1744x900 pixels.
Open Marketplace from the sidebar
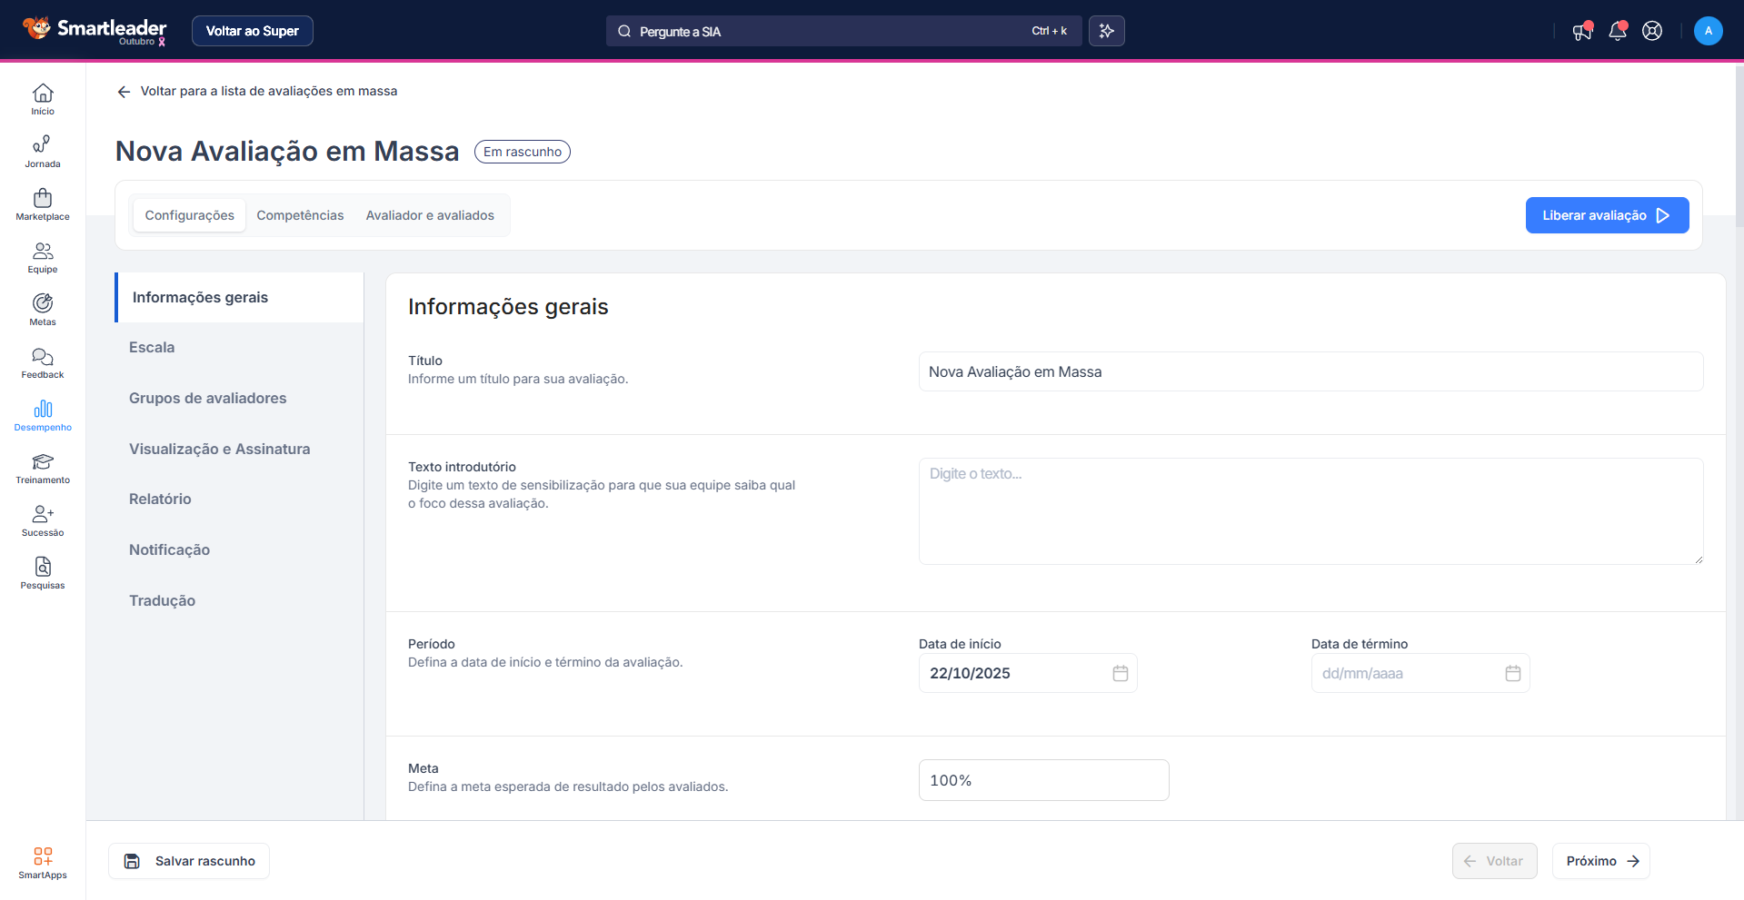pos(43,204)
